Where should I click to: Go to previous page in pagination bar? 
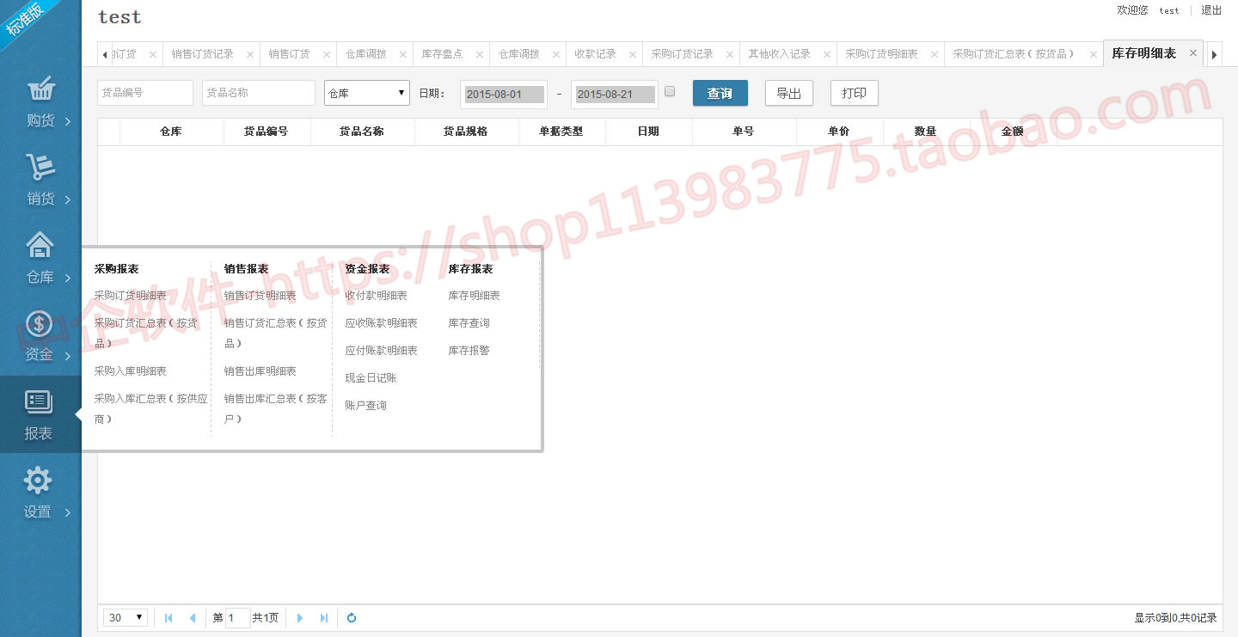[x=193, y=618]
